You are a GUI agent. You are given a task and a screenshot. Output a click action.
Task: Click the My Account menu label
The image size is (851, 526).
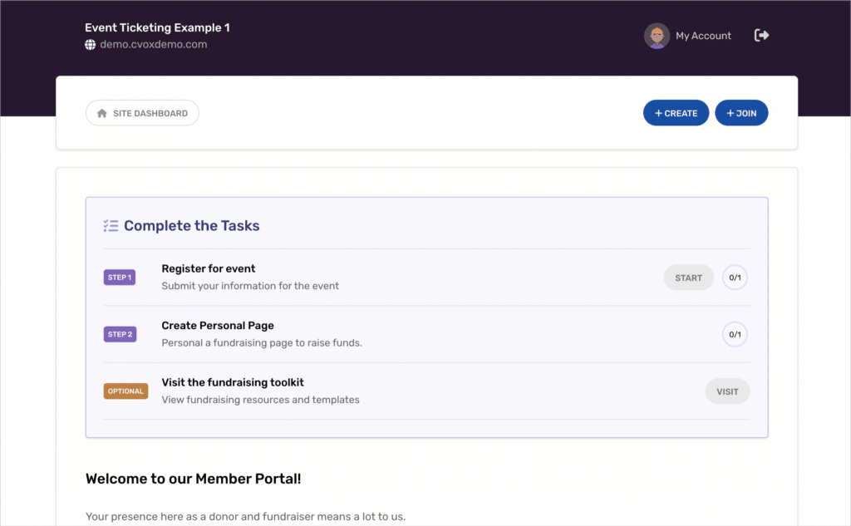[x=703, y=36]
